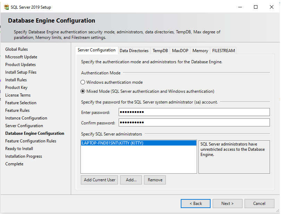
Task: Open the Memory tab
Action: click(200, 51)
